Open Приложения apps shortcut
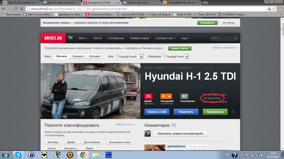The height and width of the screenshot is (159, 284). pos(11,14)
